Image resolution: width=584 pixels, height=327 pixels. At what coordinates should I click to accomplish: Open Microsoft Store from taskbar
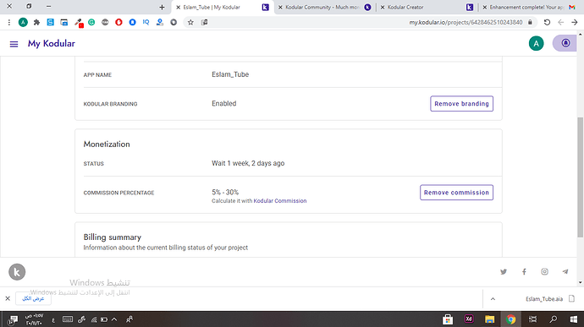click(448, 319)
